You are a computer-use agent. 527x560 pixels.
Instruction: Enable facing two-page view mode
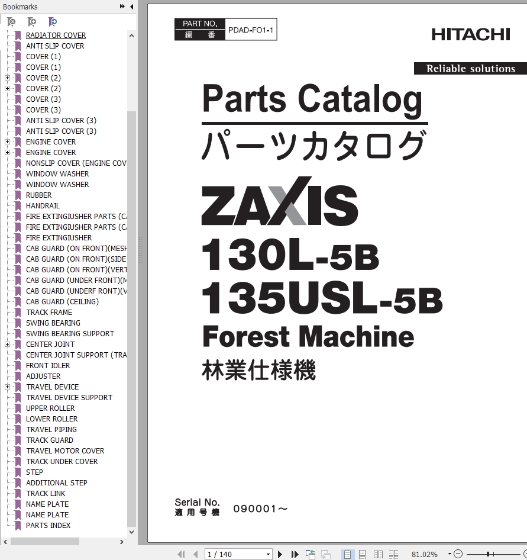[378, 554]
